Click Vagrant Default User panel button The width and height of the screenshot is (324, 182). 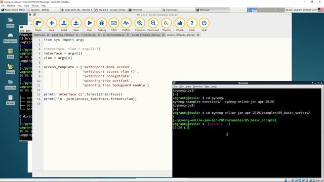point(305,10)
